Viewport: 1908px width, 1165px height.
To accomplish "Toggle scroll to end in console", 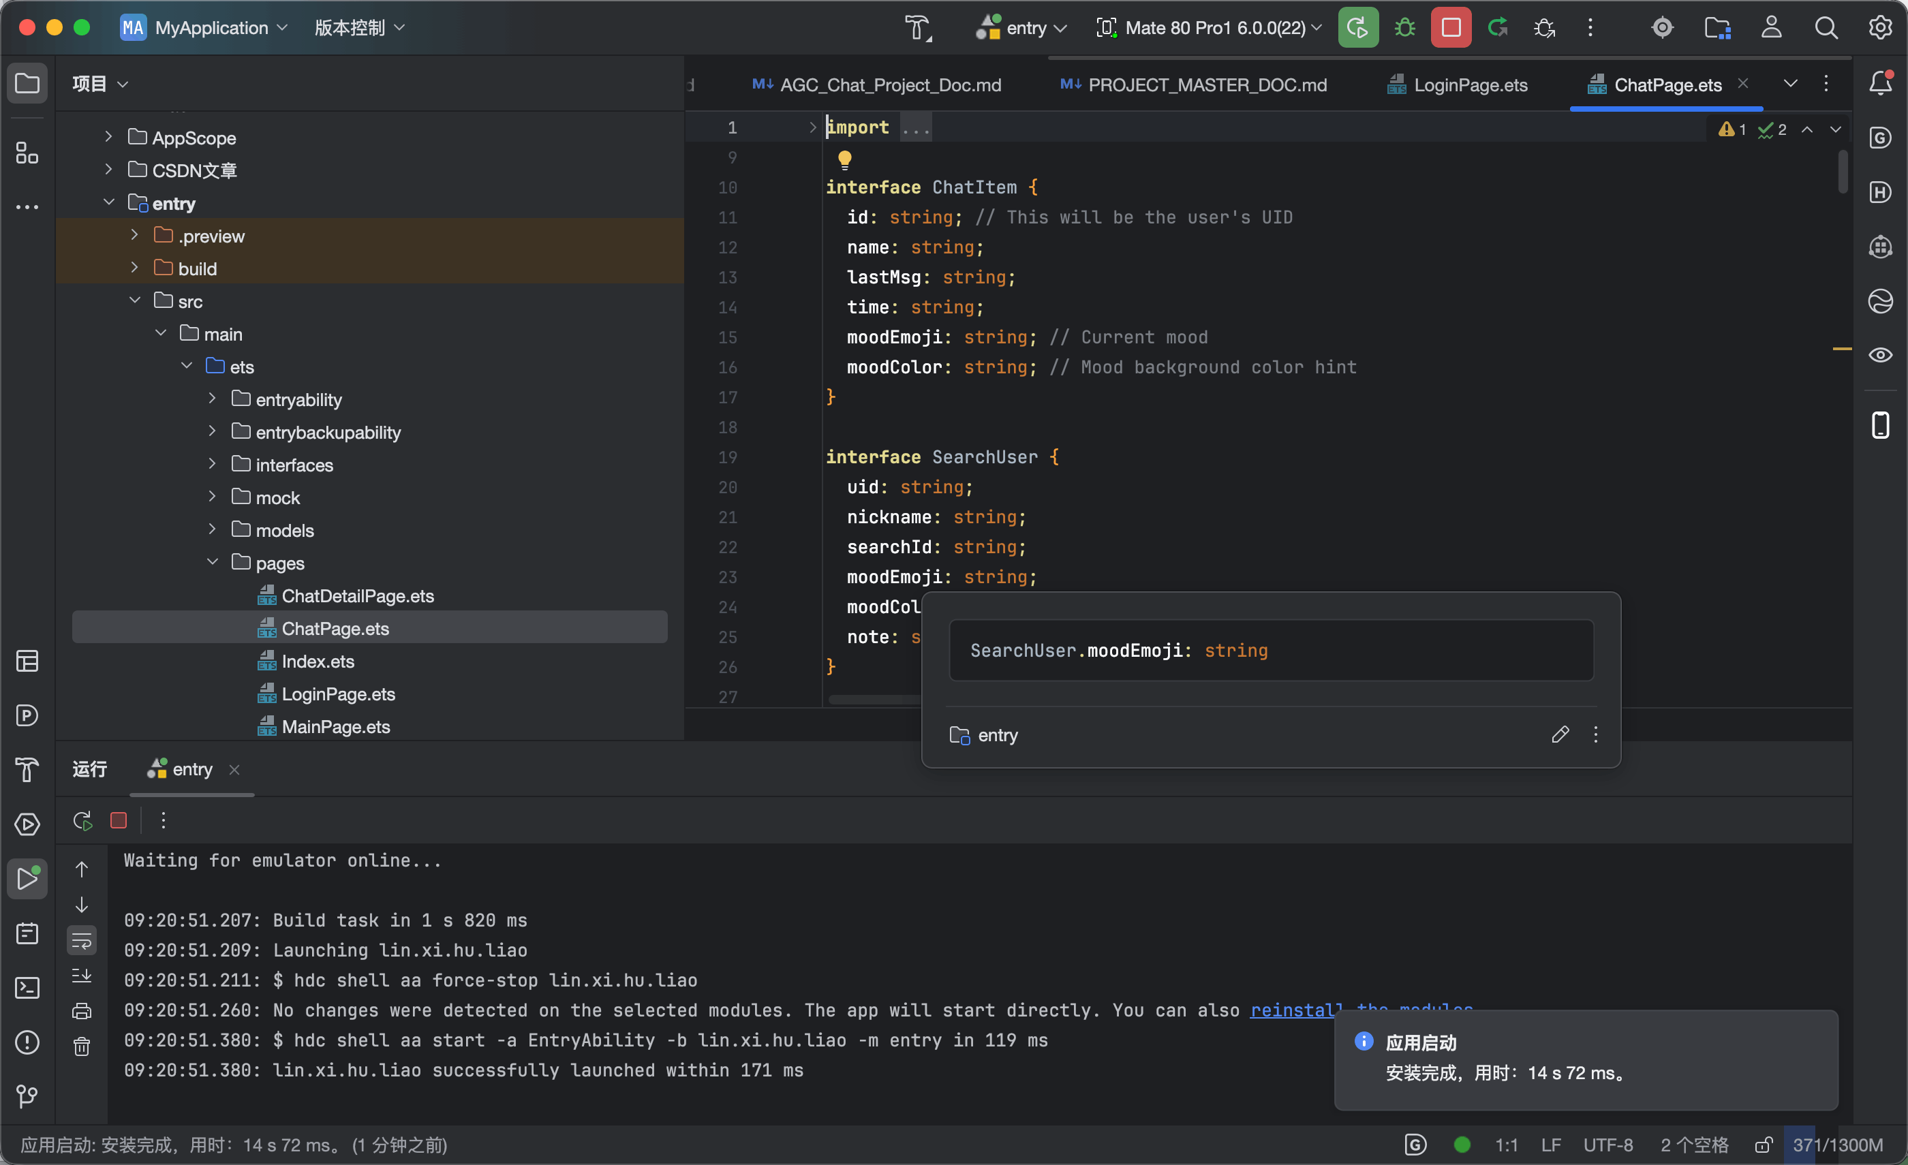I will point(81,976).
